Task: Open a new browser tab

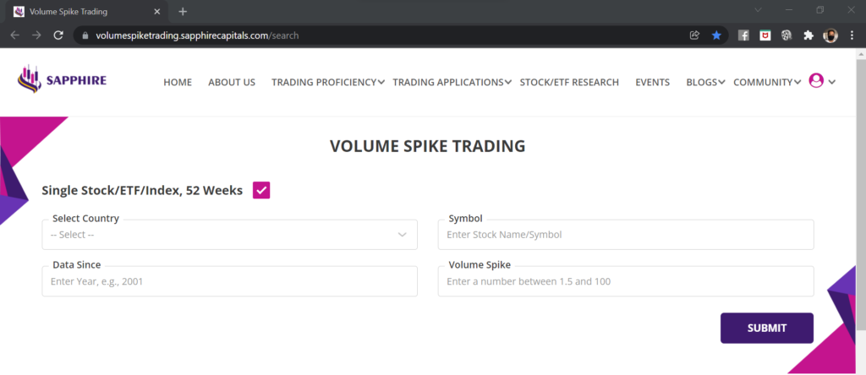Action: pyautogui.click(x=183, y=11)
